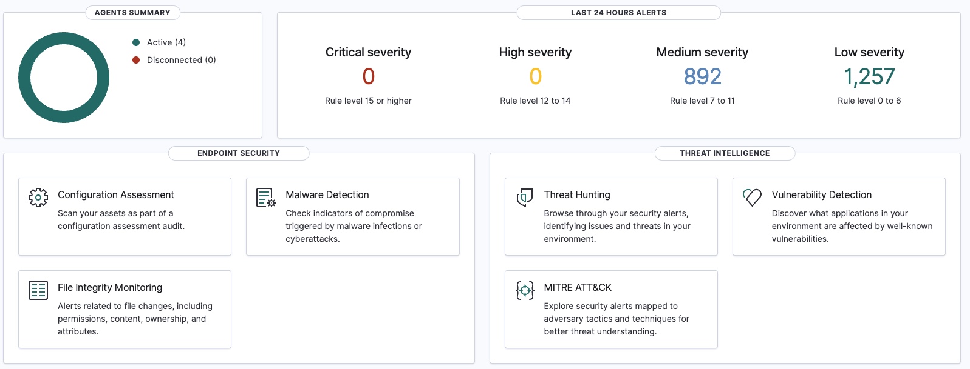Go to Vulnerability Detection title
This screenshot has width=970, height=369.
tap(821, 194)
